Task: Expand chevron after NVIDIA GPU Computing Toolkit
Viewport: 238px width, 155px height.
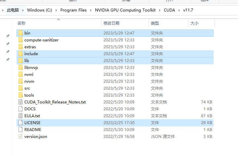Action: (160, 10)
